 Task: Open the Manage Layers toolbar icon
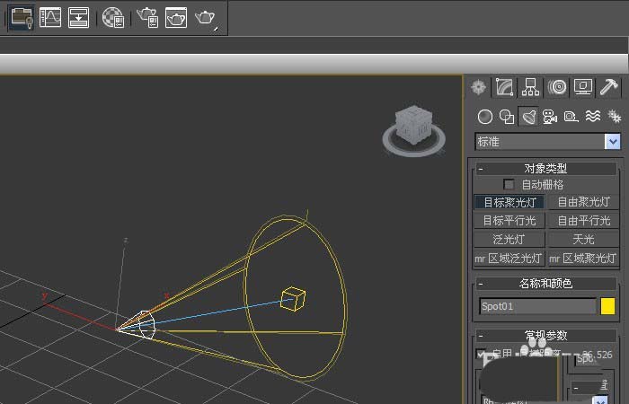(22, 18)
